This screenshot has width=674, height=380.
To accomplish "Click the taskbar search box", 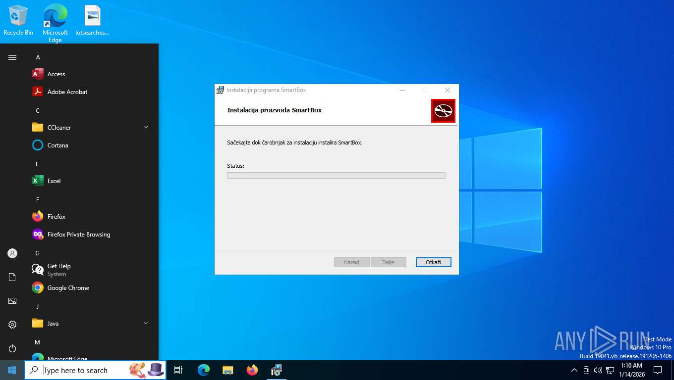I will [95, 370].
